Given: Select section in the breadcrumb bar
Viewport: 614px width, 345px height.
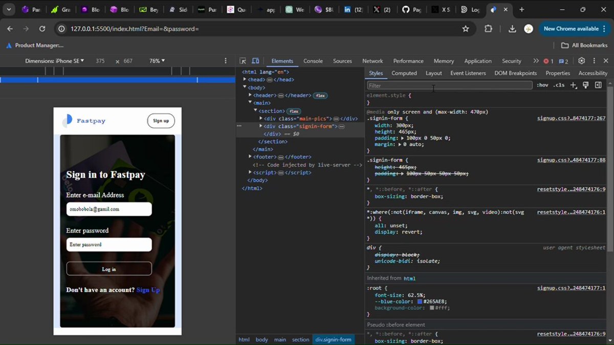Looking at the screenshot, I should point(301,339).
